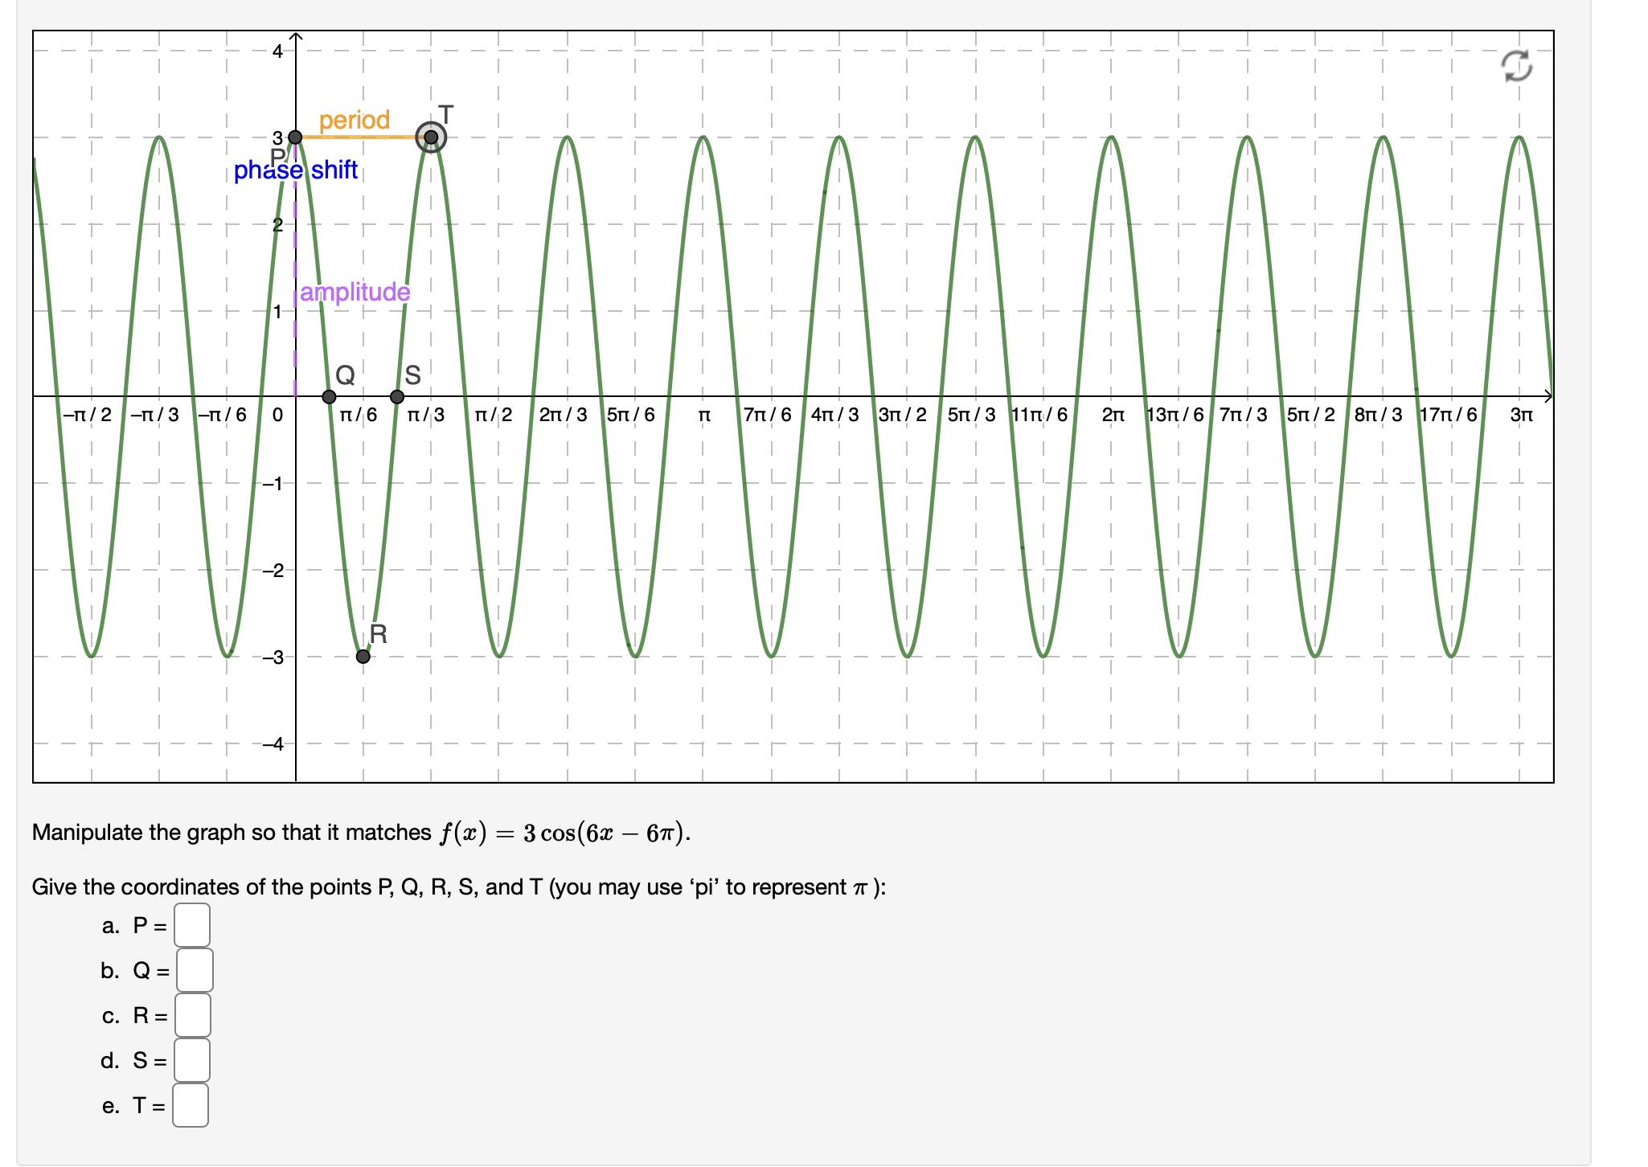1648x1167 pixels.
Task: Select point S on the x-axis
Action: point(396,396)
